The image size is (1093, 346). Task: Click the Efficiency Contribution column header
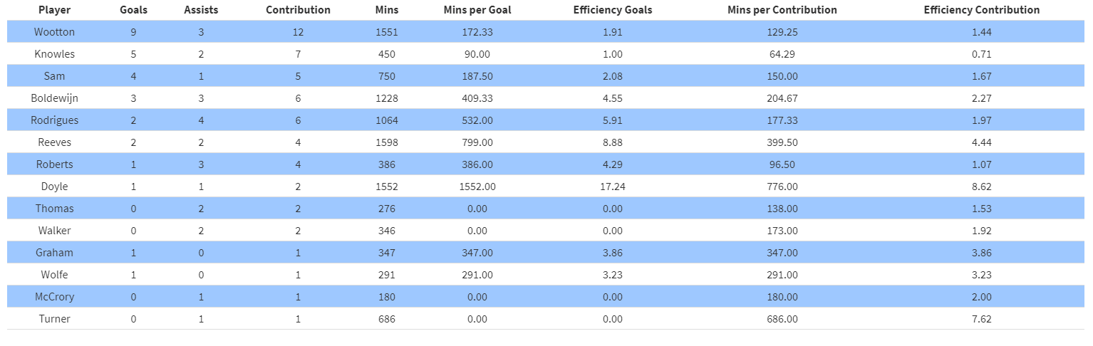coord(981,10)
